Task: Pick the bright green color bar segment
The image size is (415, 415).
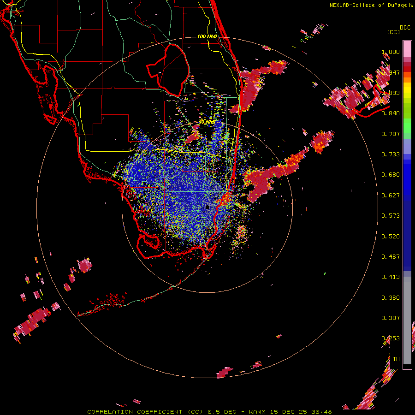Action: pyautogui.click(x=407, y=126)
